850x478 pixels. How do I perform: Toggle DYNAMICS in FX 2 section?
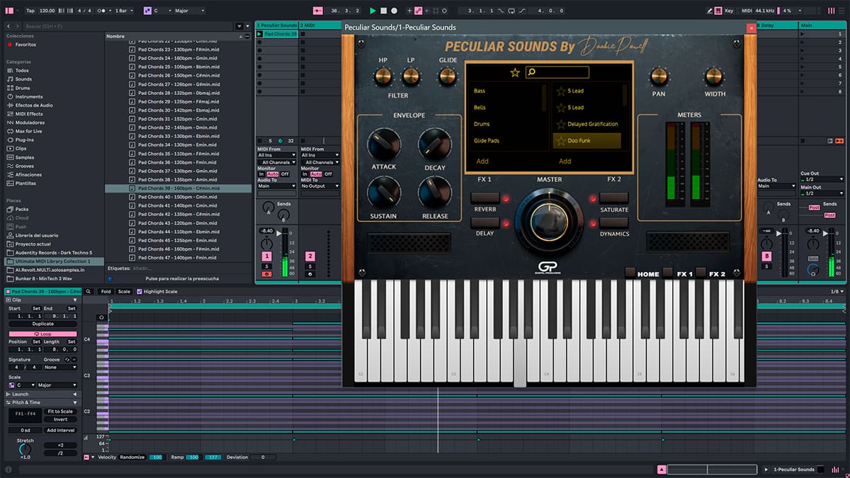tap(613, 222)
